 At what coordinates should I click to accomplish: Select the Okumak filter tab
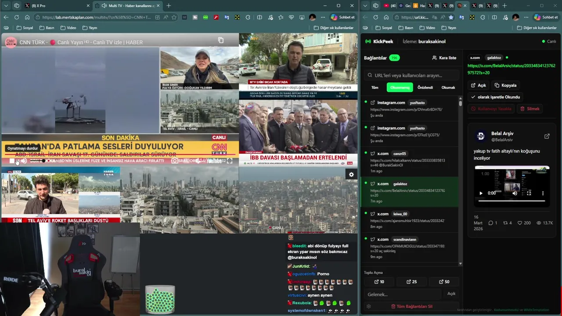click(x=448, y=87)
